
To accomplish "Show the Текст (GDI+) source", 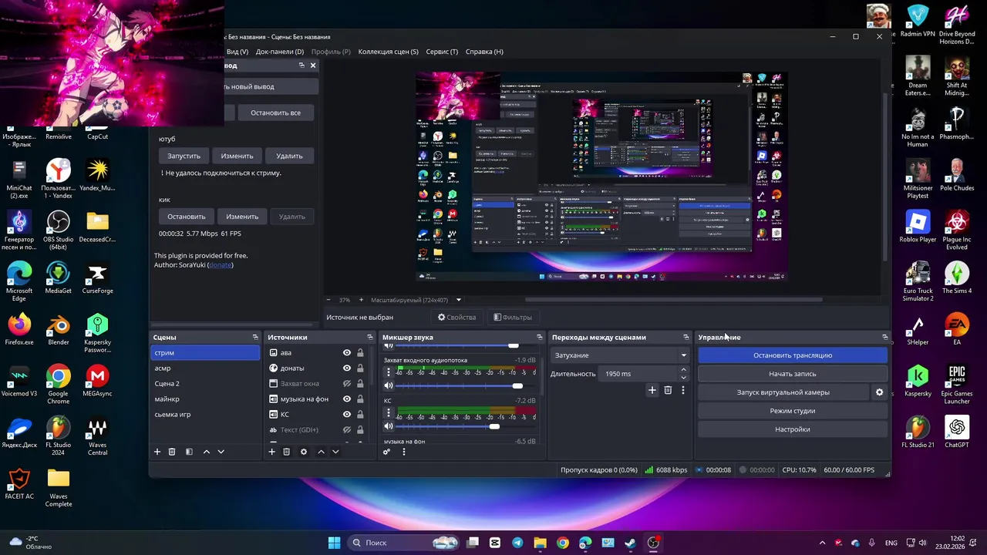I will point(347,430).
